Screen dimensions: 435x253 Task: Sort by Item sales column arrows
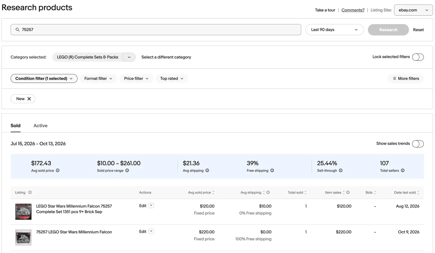(344, 192)
